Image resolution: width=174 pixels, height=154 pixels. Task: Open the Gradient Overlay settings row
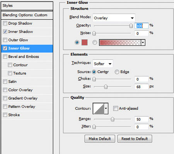27,98
